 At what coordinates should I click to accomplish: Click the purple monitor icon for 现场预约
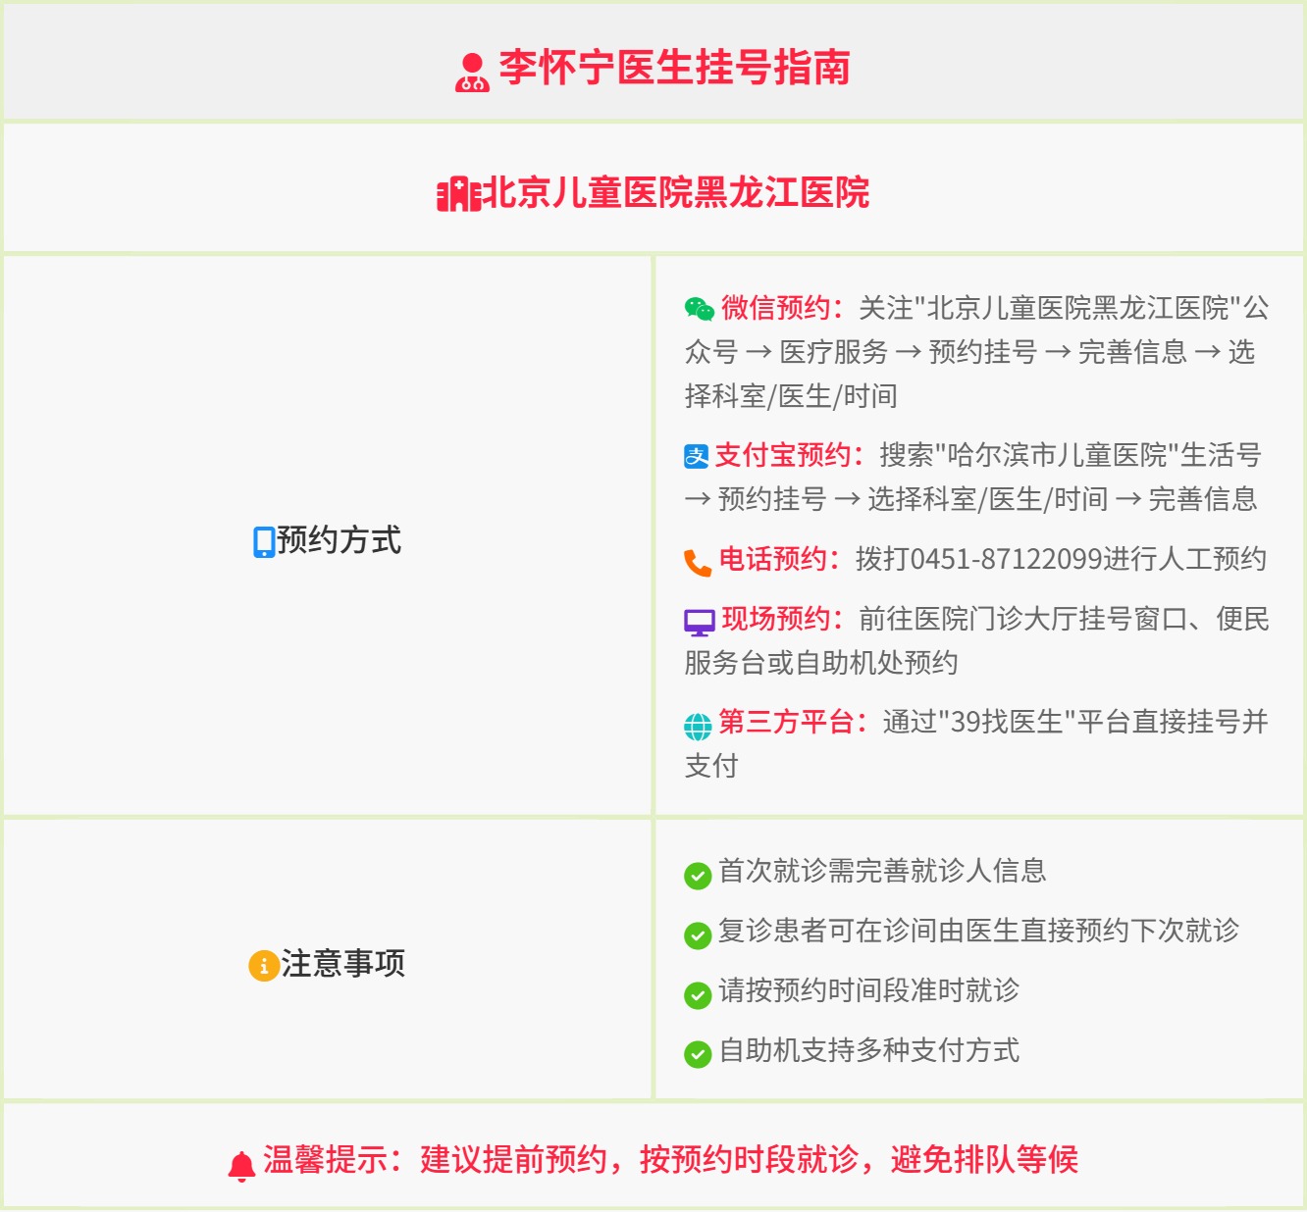700,622
